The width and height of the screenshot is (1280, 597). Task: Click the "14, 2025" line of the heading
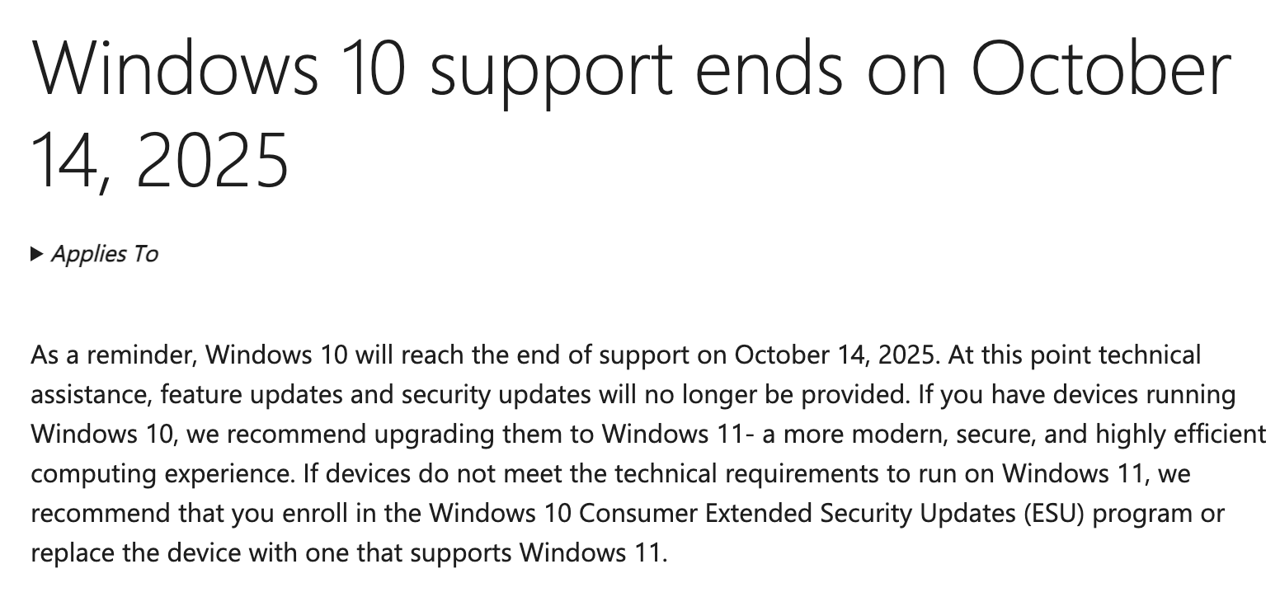click(x=160, y=158)
